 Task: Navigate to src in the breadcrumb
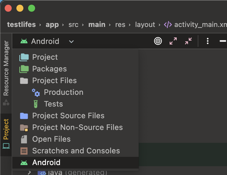(x=73, y=25)
